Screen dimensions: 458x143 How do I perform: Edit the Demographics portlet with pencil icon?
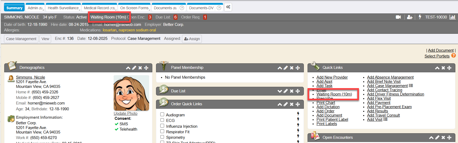point(134,68)
